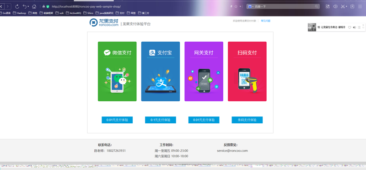Click the magnifier search icon

(x=316, y=6)
